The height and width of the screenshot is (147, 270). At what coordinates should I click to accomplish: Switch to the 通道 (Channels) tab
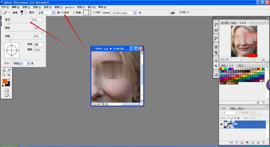pyautogui.click(x=233, y=108)
